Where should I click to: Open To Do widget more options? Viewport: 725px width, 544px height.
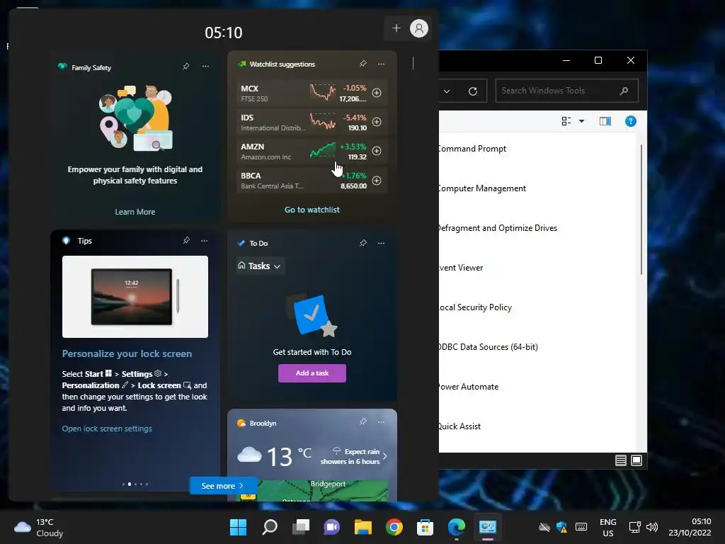pos(381,243)
